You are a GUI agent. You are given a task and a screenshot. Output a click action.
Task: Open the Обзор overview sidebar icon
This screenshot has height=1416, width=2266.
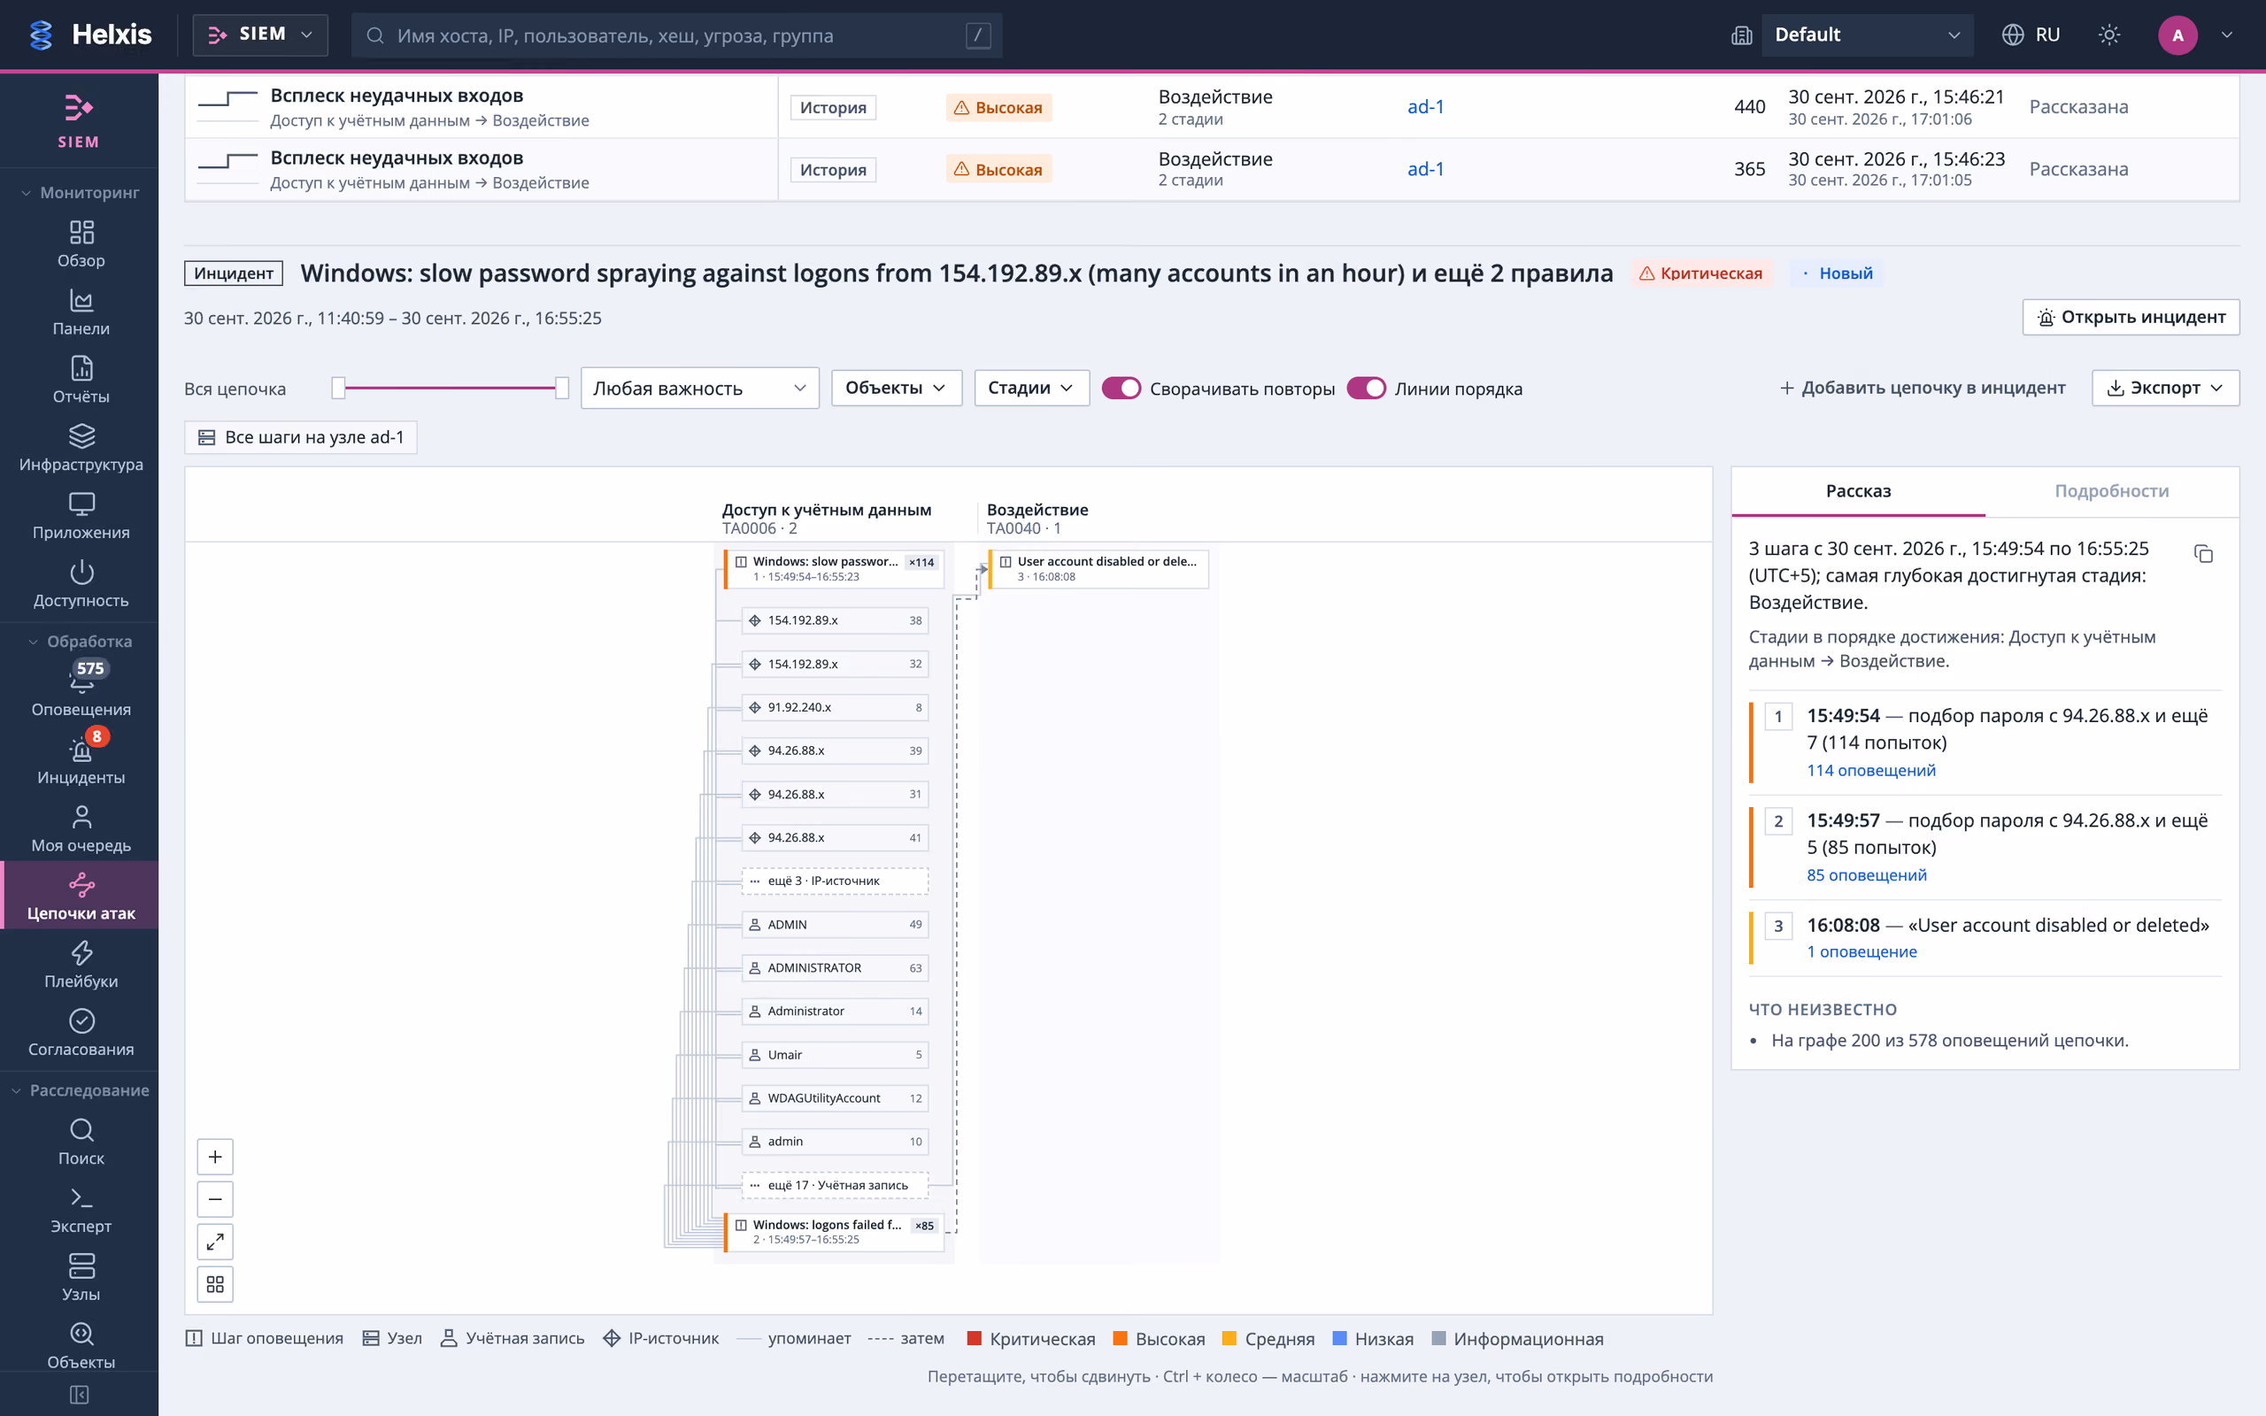[81, 243]
